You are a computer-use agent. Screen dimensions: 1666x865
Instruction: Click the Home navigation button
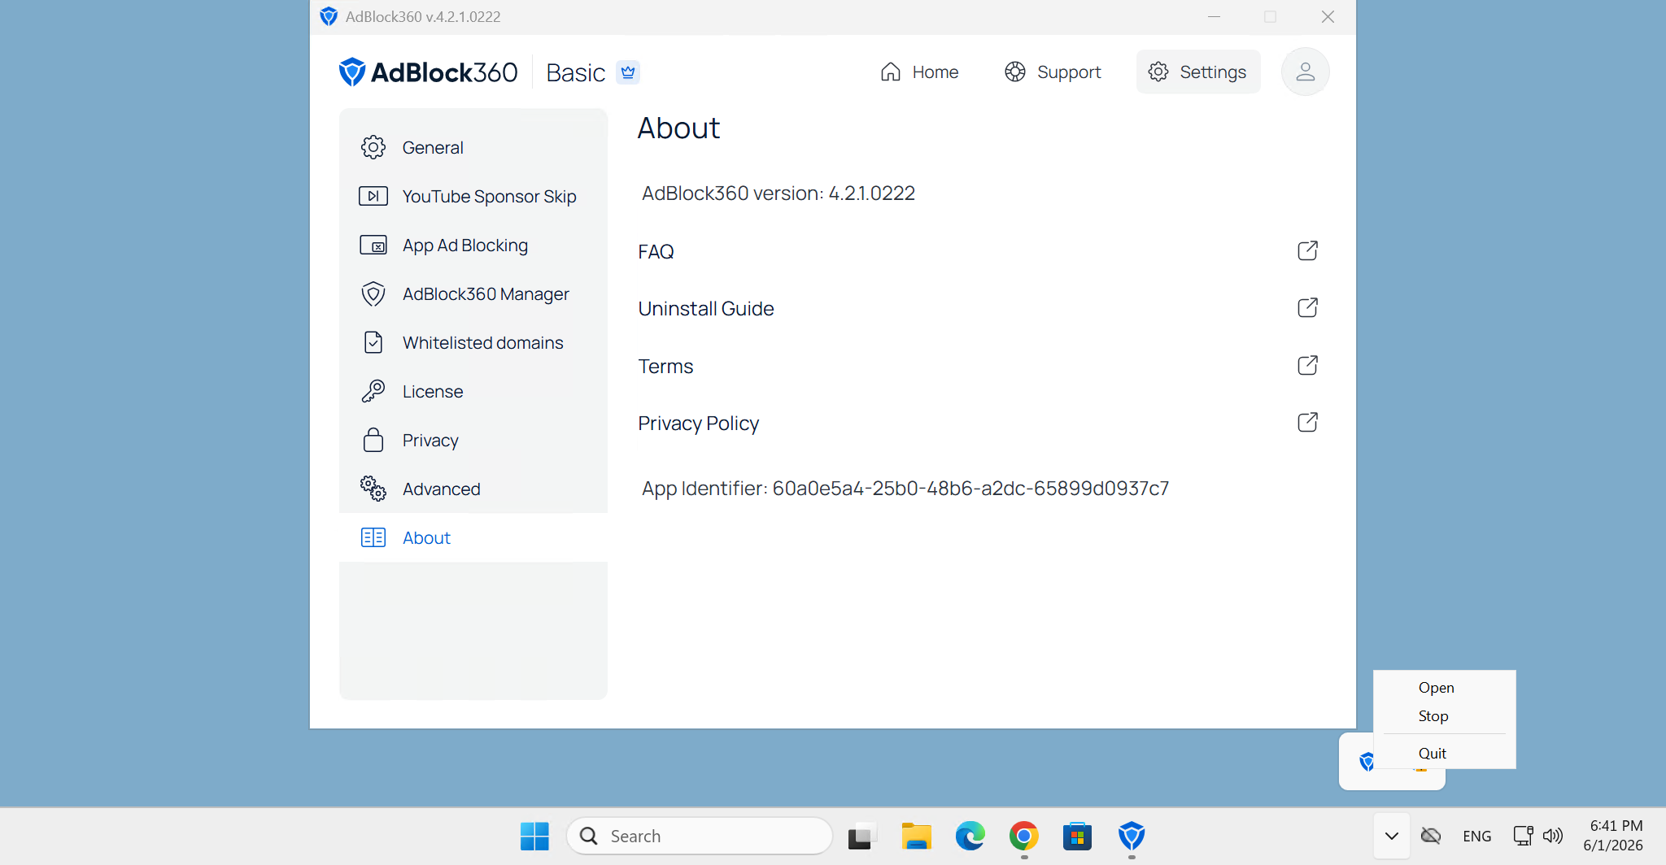919,72
